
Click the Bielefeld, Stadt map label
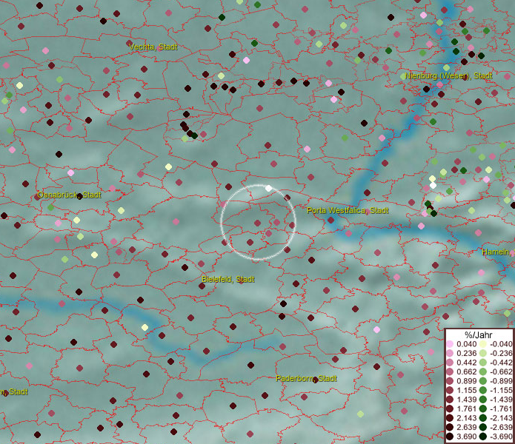tap(228, 280)
